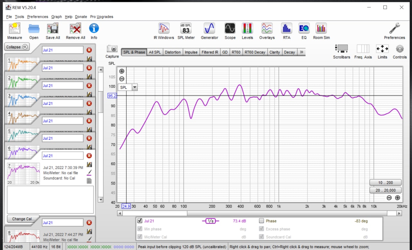
Task: Click graph horizontal scrollbar left arrow
Action: click(x=120, y=213)
